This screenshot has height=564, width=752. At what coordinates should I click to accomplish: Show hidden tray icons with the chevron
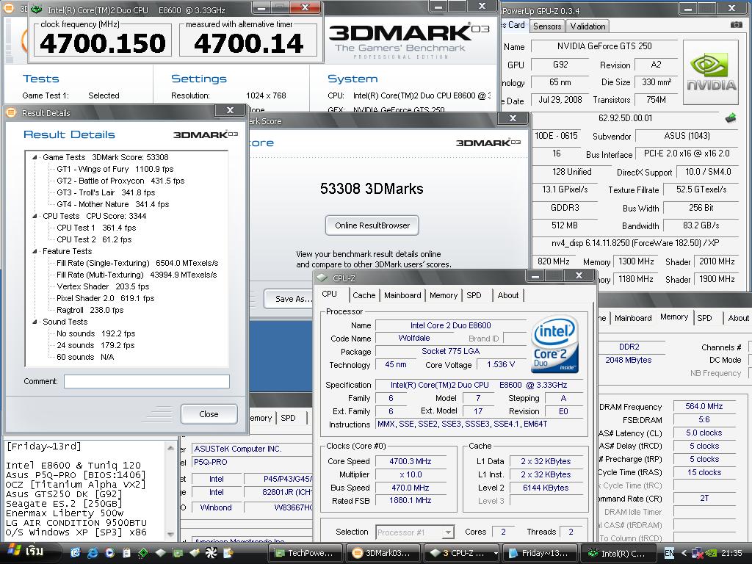684,553
